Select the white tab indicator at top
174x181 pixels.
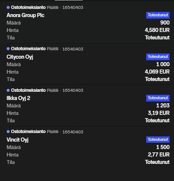[68, 0]
